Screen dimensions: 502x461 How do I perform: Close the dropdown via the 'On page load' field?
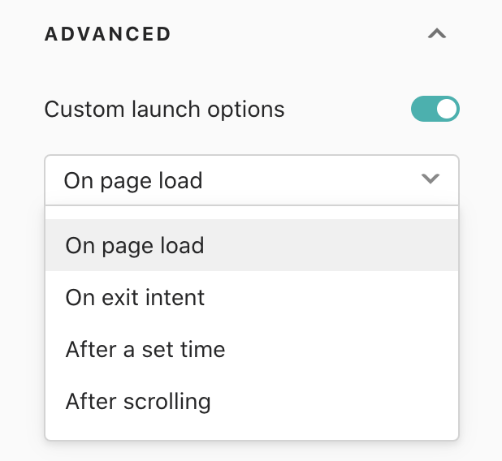click(252, 180)
